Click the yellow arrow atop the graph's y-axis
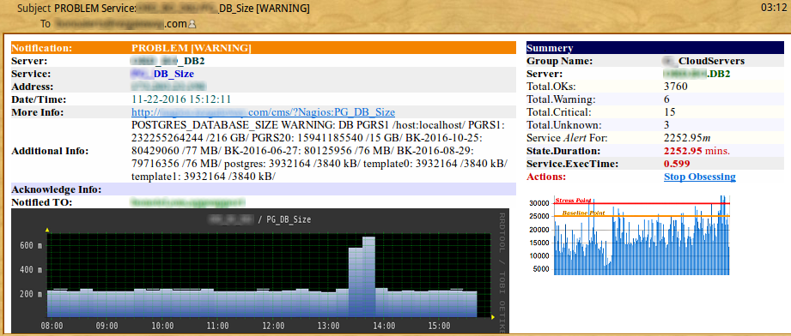Screen dimensions: 791x336 pyautogui.click(x=47, y=231)
